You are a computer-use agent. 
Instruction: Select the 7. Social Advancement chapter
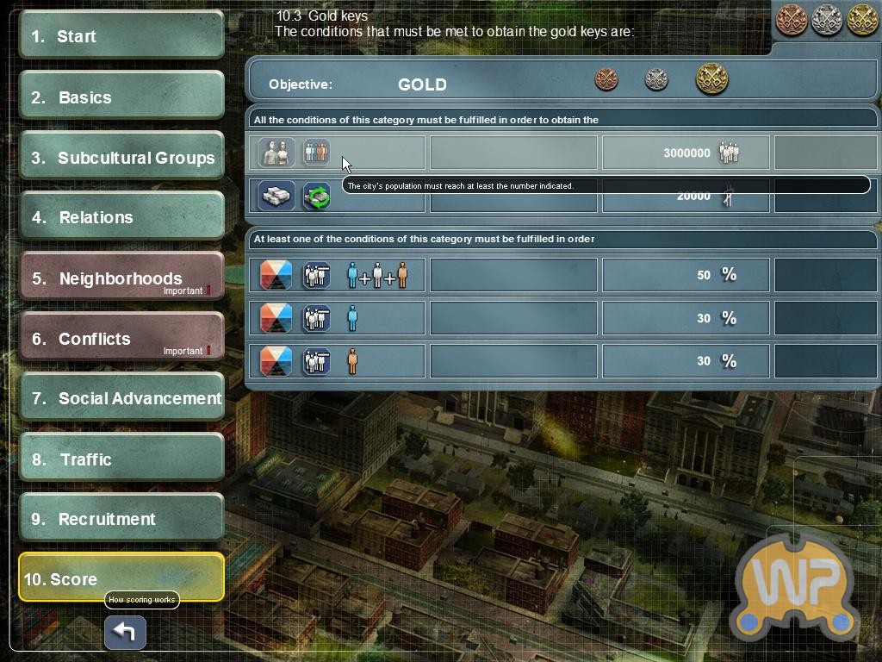pos(122,397)
